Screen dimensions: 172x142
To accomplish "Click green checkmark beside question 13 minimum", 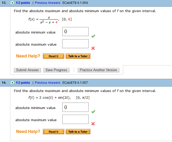I will coord(93,36).
